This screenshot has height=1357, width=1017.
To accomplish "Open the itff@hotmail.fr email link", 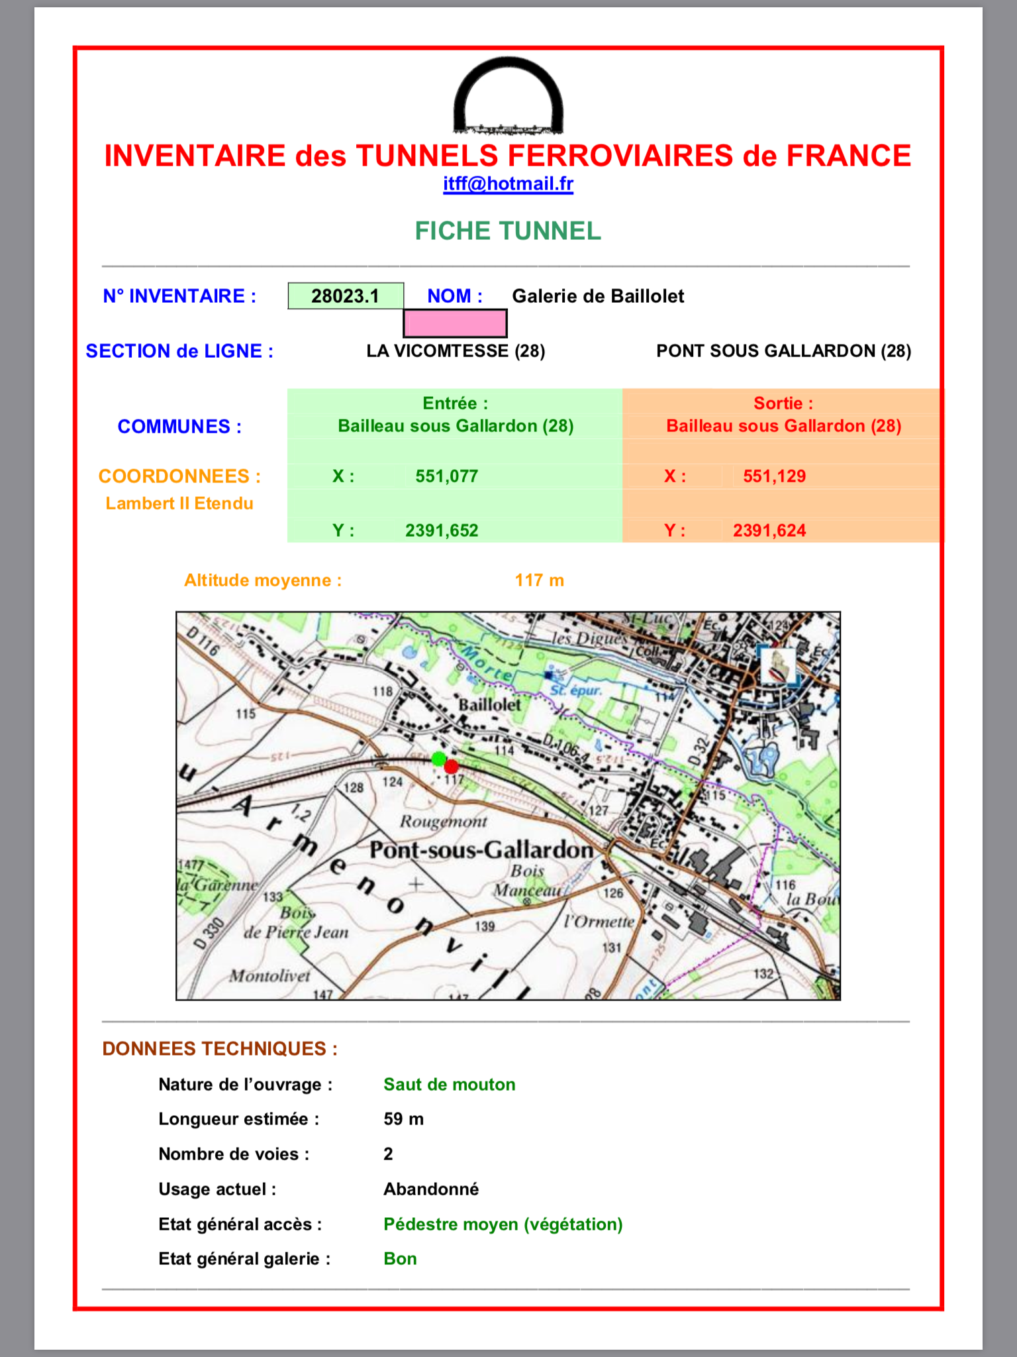I will pyautogui.click(x=508, y=184).
